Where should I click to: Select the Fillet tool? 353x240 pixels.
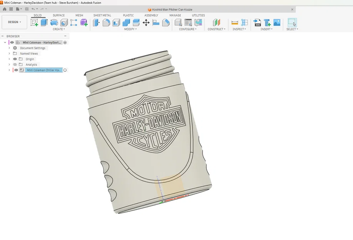tap(106, 22)
